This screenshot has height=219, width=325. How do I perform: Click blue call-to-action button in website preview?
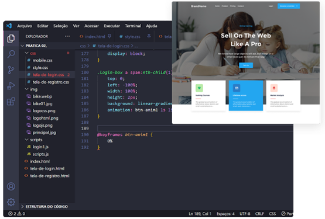point(246,65)
